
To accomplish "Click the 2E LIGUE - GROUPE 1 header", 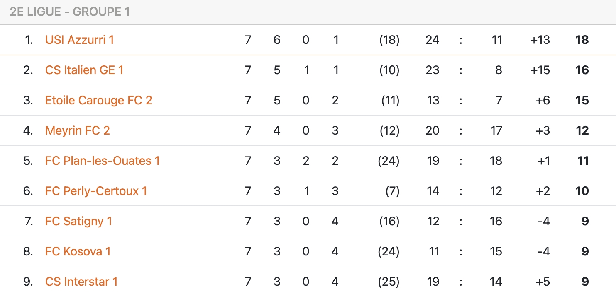I will pyautogui.click(x=70, y=12).
